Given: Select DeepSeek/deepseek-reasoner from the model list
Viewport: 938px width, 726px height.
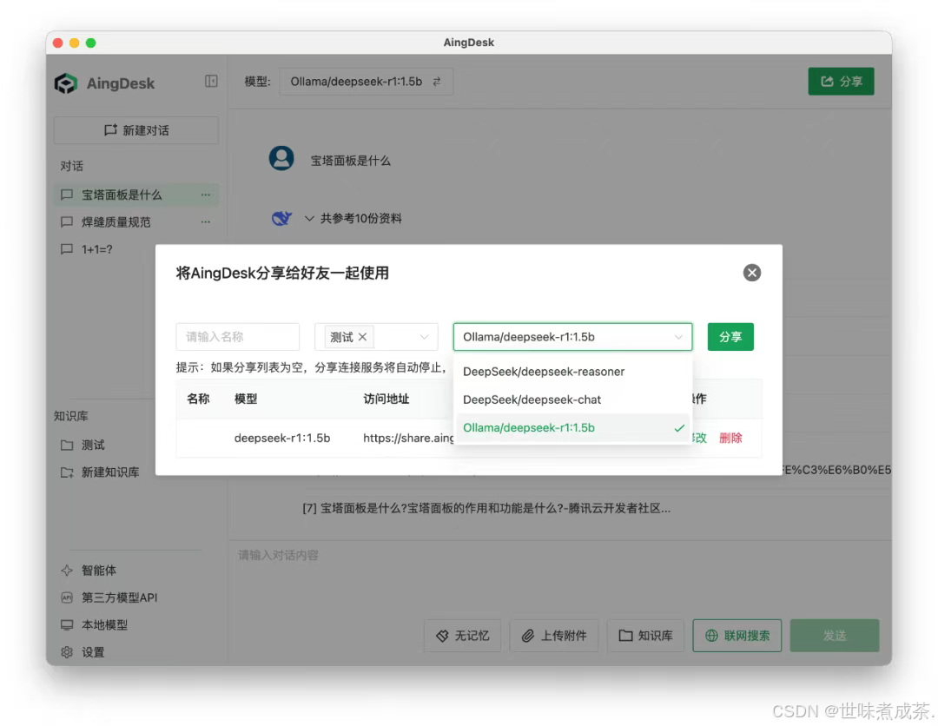Looking at the screenshot, I should pyautogui.click(x=572, y=372).
